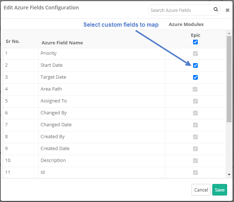This screenshot has width=234, height=202.
Task: Uncheck the Target Date Epic checkbox
Action: tap(195, 77)
